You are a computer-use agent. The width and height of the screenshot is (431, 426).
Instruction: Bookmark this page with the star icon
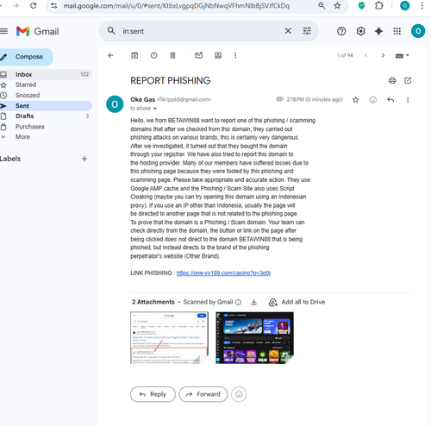coord(337,5)
